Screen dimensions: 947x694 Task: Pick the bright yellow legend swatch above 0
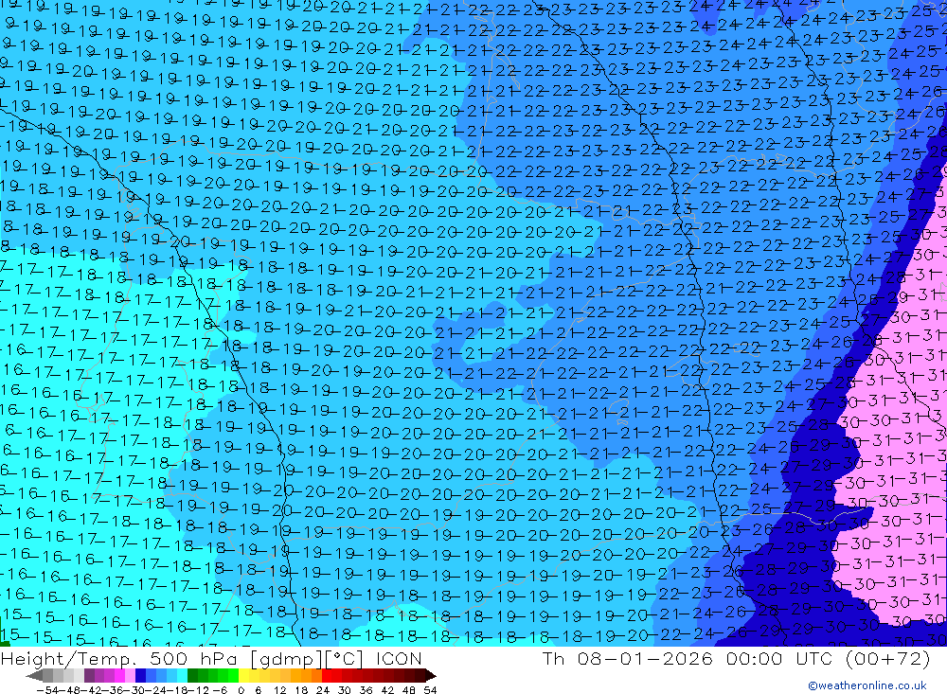coord(243,675)
